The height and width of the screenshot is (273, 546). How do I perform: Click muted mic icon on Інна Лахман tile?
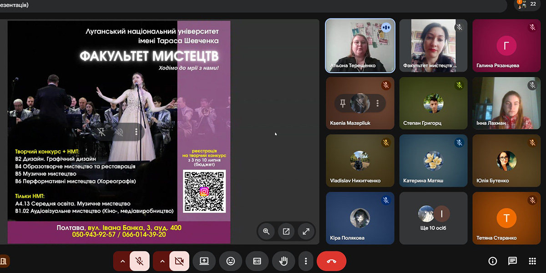[x=532, y=85]
